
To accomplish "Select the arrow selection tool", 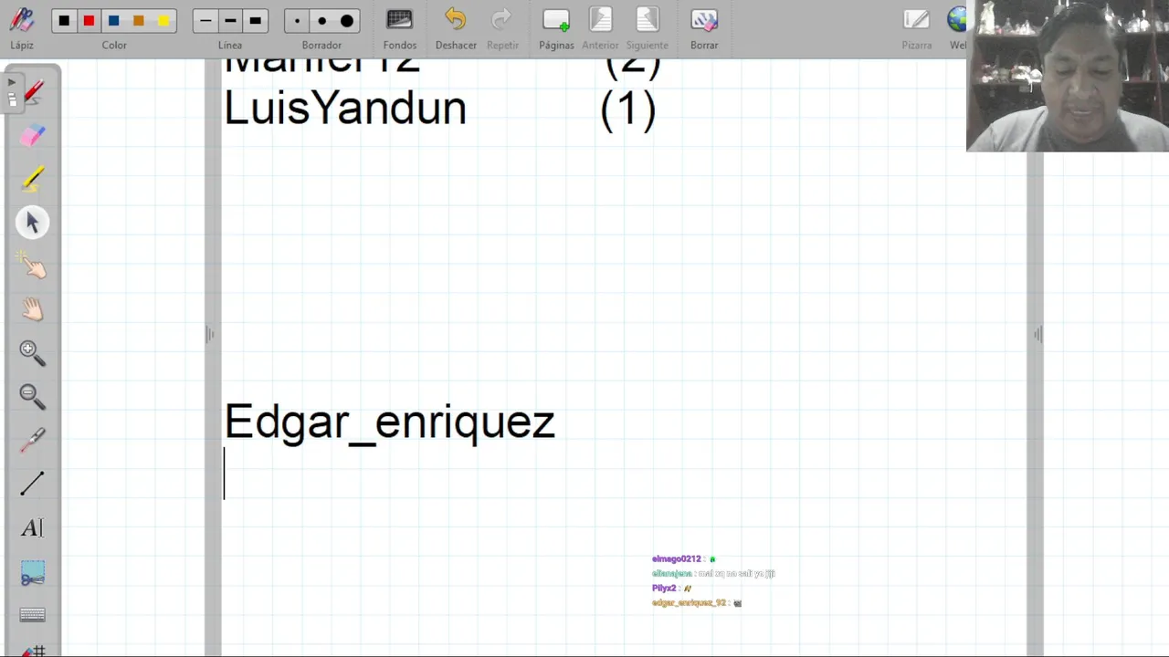I will pyautogui.click(x=33, y=223).
